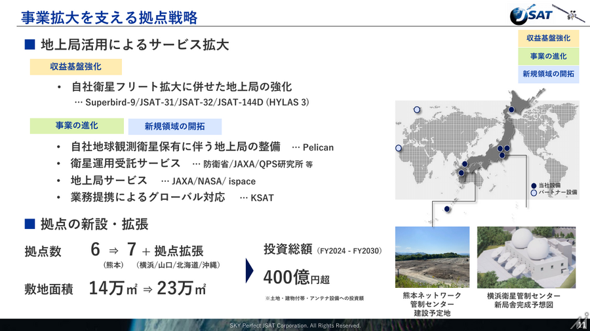590x331 pixels.
Task: Click the blue 新規領域の開拓 label in left column
Action: coord(174,126)
